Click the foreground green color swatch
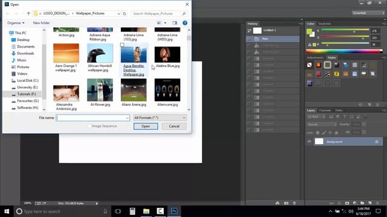387x217 pixels. pyautogui.click(x=309, y=31)
